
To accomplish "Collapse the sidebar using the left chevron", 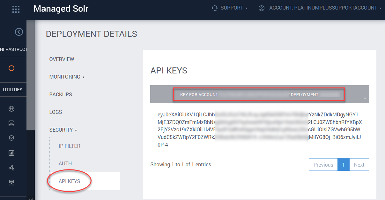I will (19, 32).
